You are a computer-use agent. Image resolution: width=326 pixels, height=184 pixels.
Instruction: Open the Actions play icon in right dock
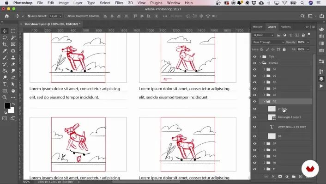tap(321, 86)
